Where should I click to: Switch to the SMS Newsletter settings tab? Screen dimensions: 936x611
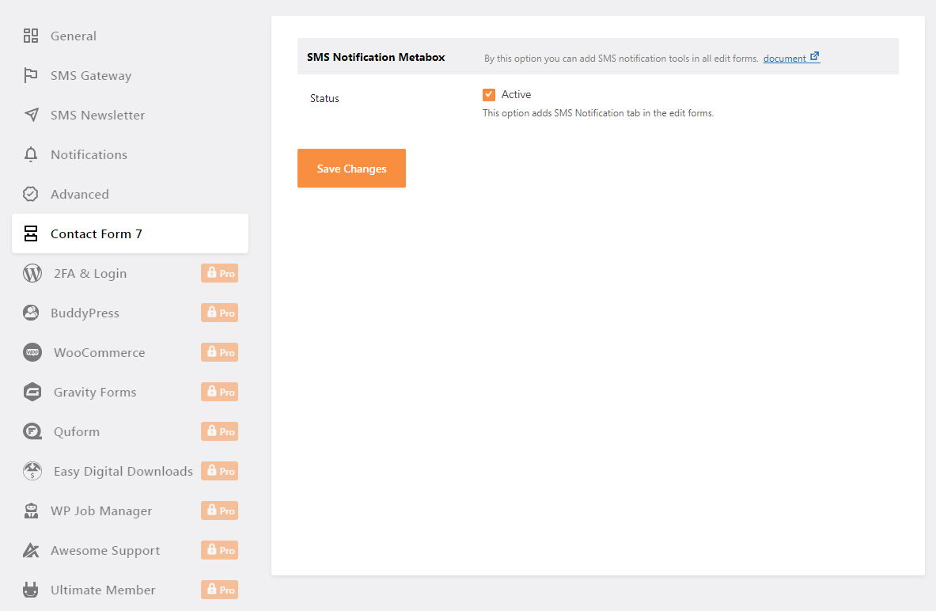click(x=97, y=115)
